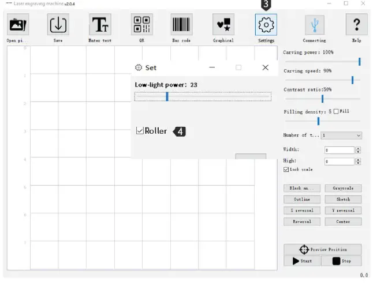
Task: Expand the Number of t... dropdown
Action: pyautogui.click(x=341, y=135)
